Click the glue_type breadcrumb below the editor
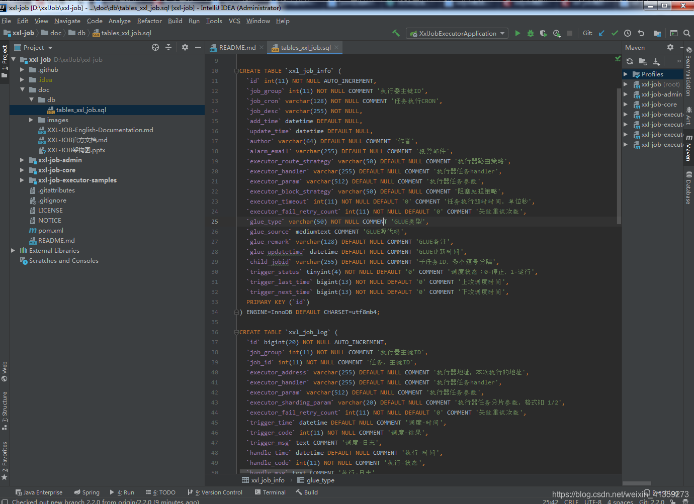694x504 pixels. point(315,480)
